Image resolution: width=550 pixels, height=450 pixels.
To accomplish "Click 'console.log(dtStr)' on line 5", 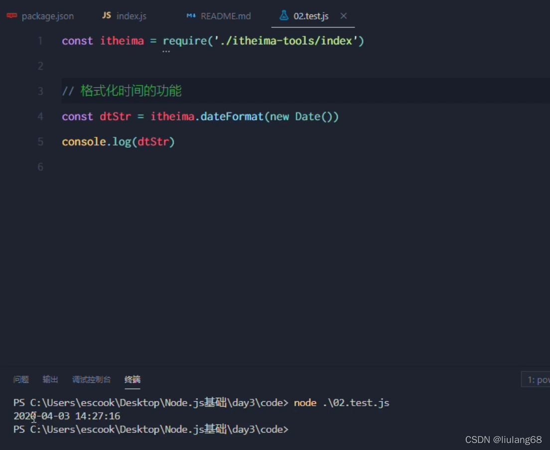I will click(x=118, y=142).
